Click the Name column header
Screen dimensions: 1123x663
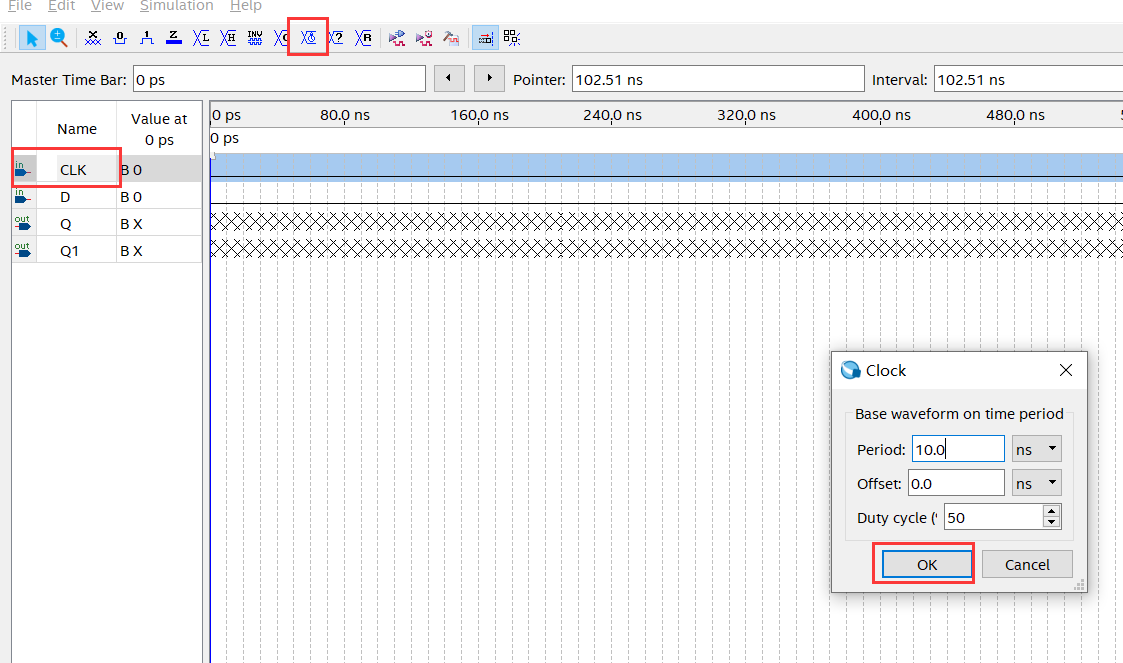pyautogui.click(x=77, y=128)
